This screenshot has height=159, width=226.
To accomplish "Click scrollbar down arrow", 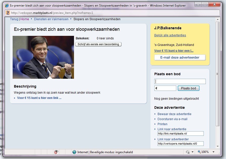I will [218, 146].
